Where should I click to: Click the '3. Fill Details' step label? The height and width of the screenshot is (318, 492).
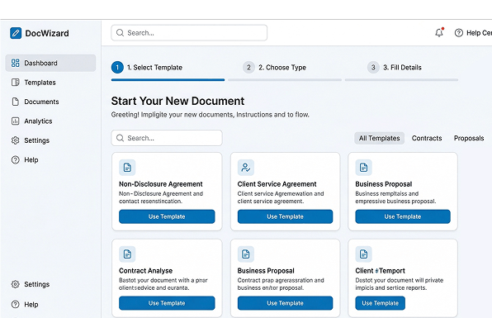[x=402, y=68]
